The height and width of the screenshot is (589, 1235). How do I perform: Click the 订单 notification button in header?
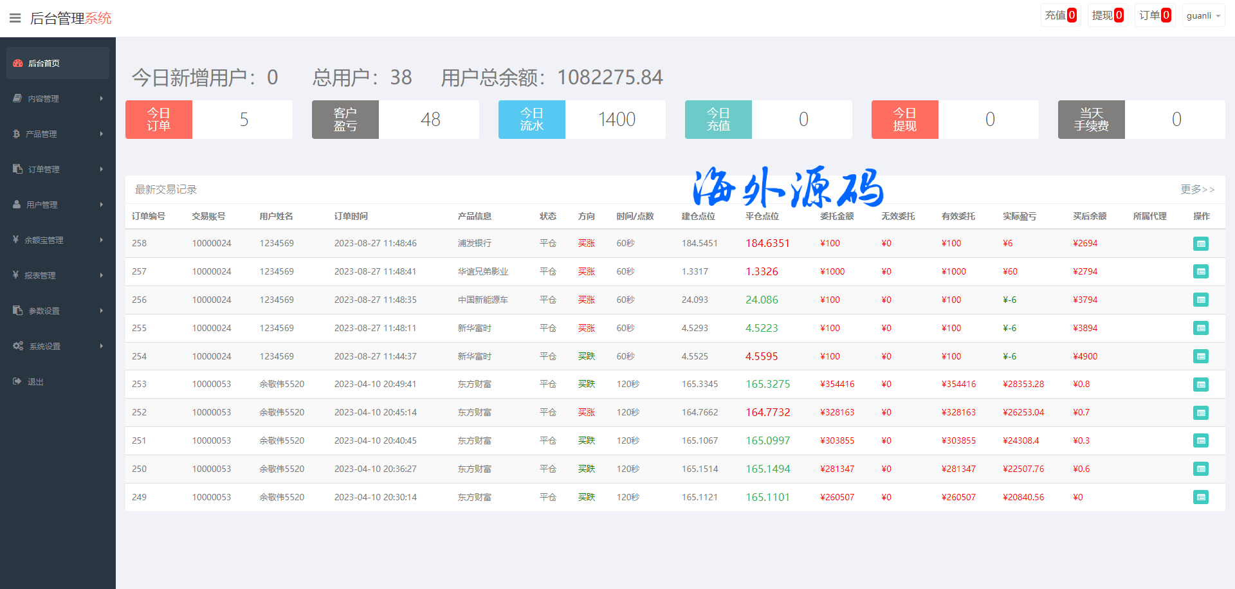1155,15
